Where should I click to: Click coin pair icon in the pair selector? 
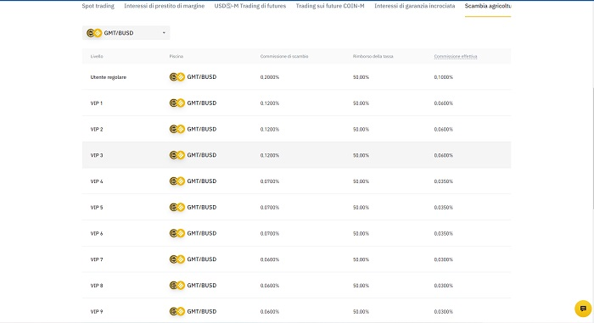pos(94,33)
